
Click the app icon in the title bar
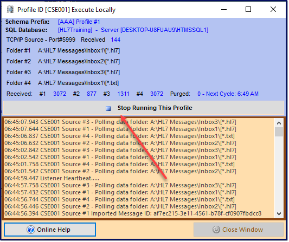click(x=10, y=9)
